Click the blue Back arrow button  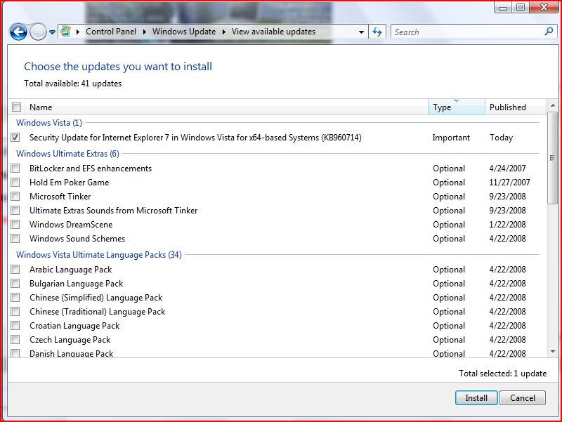pos(18,32)
